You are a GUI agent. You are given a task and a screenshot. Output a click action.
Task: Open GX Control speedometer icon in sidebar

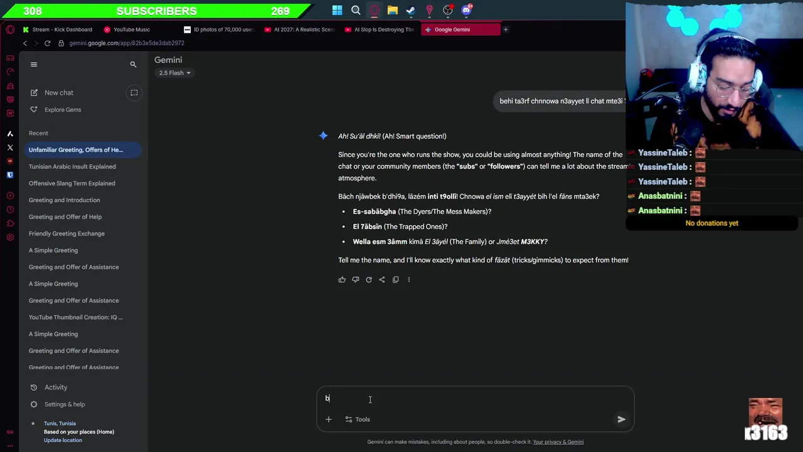(x=10, y=72)
